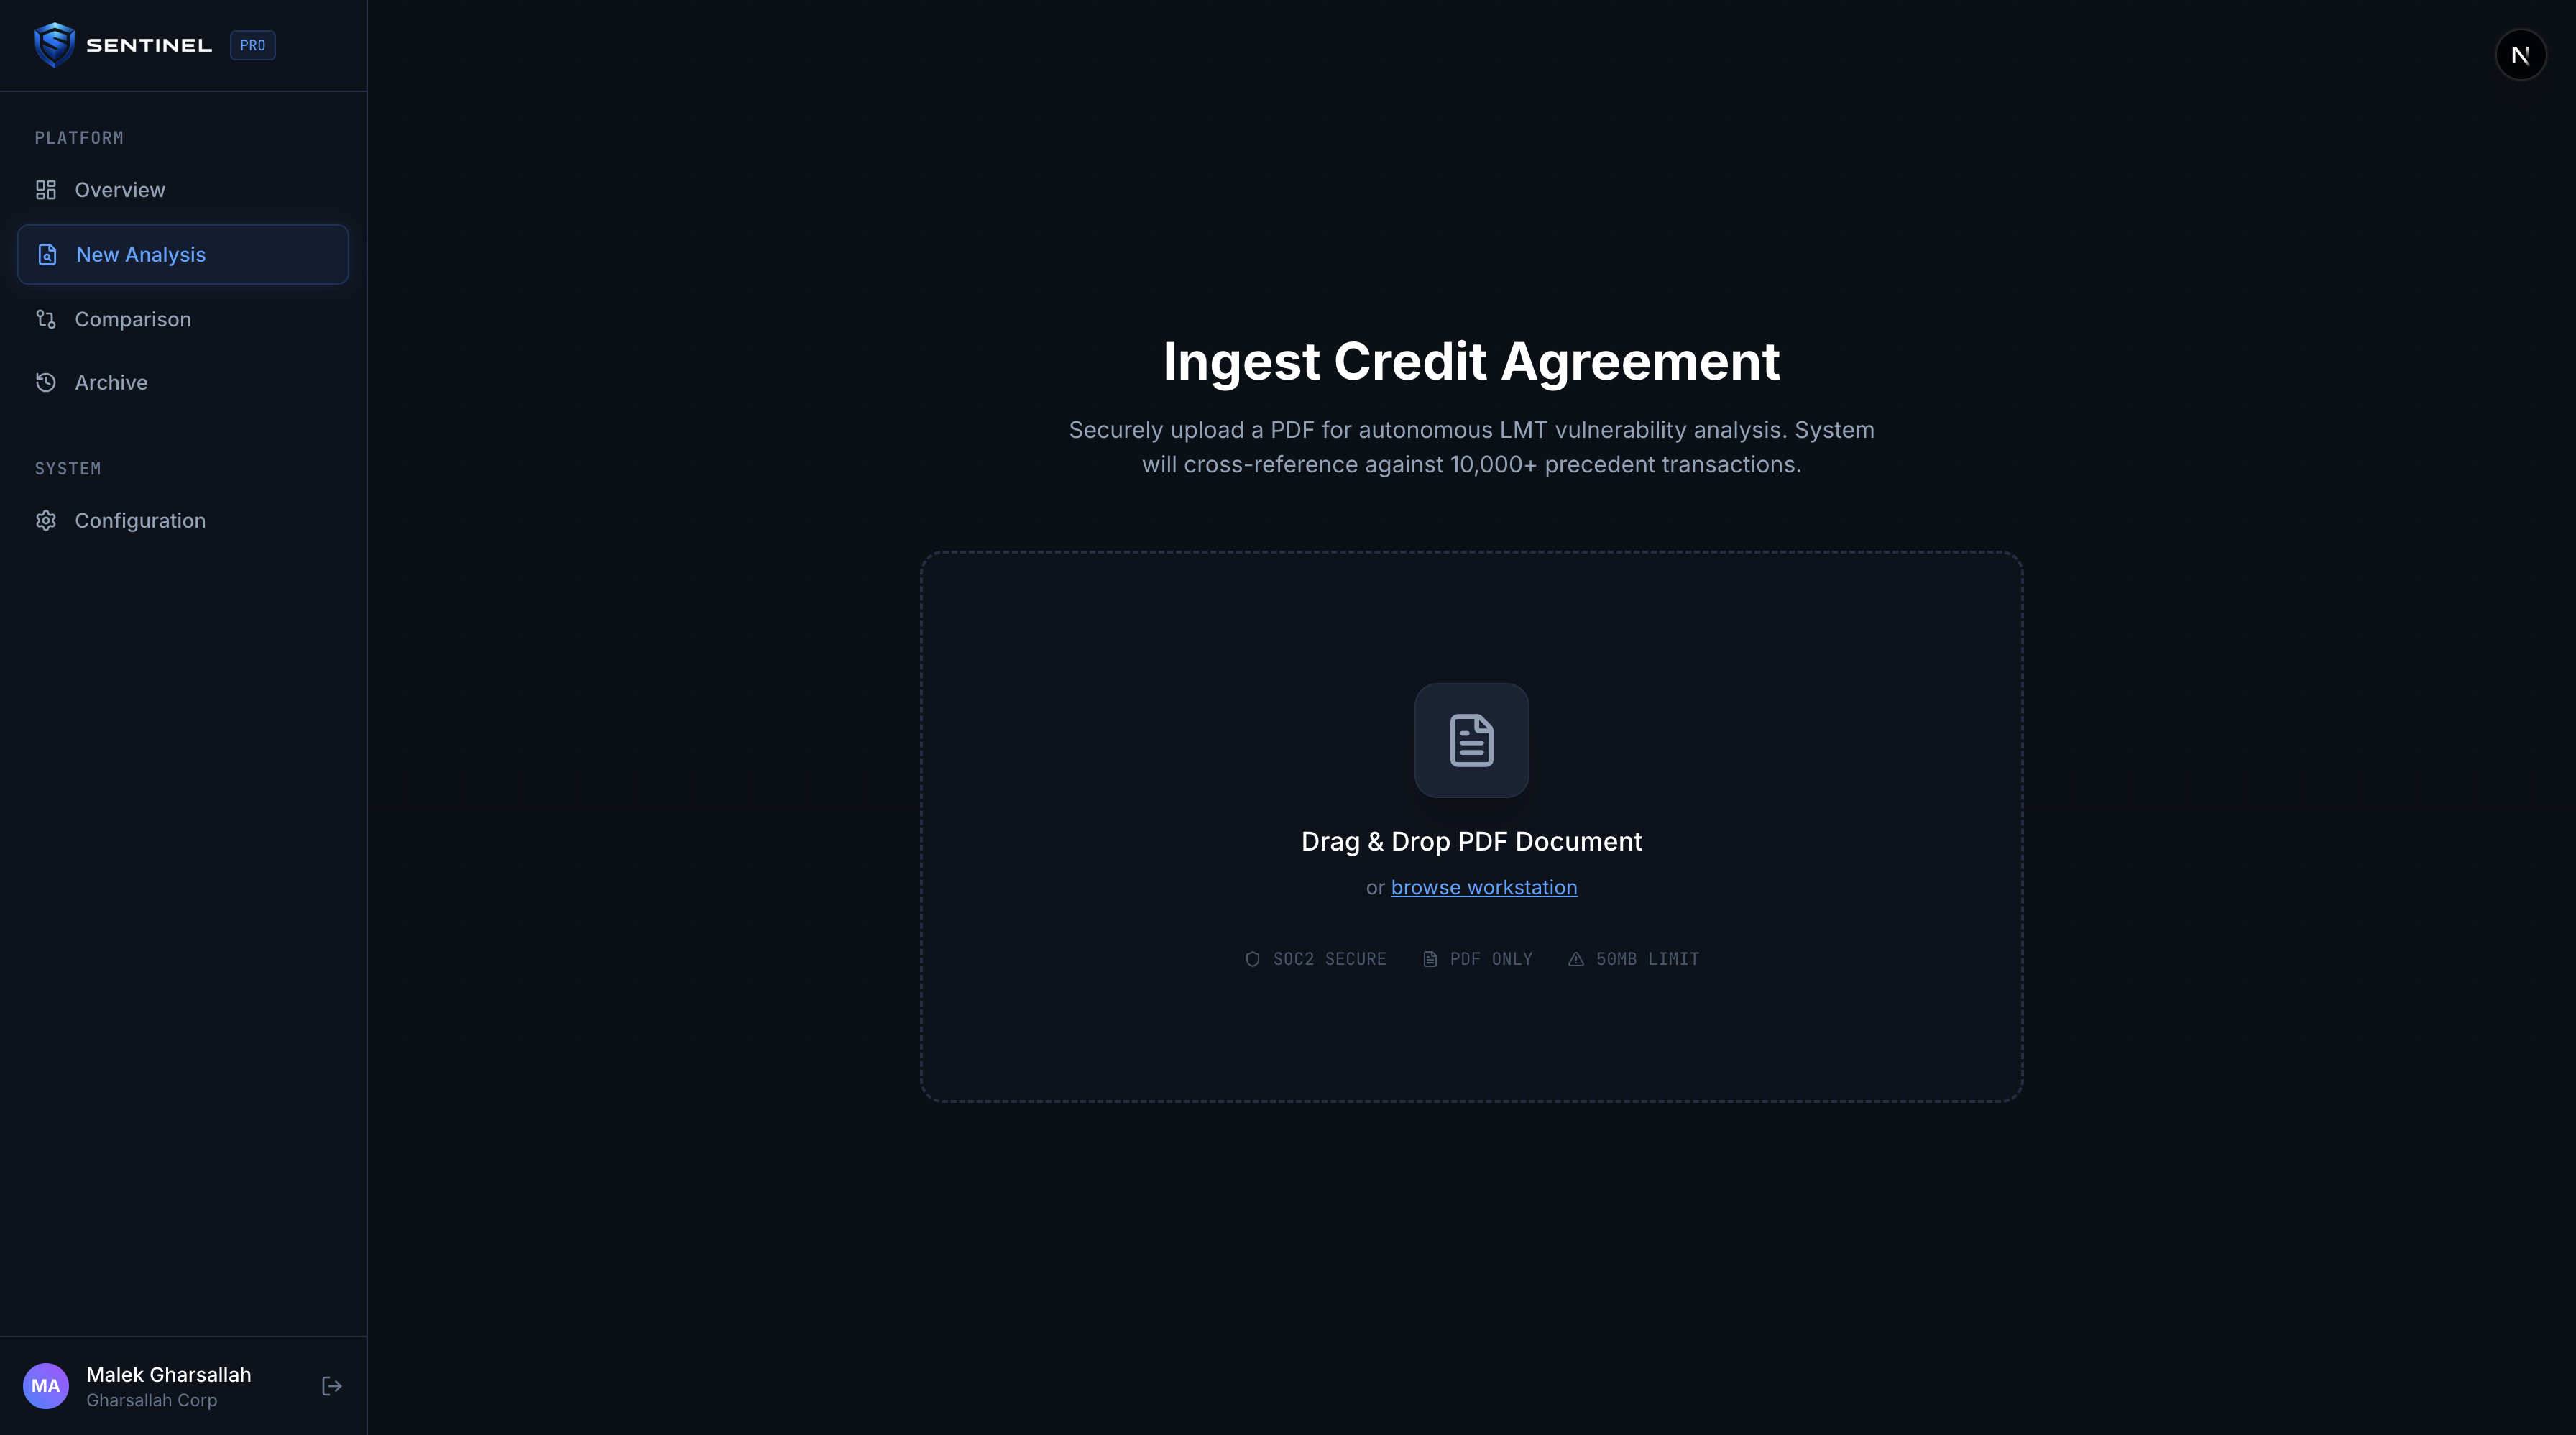Click the Sentinel shield logo
The height and width of the screenshot is (1435, 2576).
[54, 45]
